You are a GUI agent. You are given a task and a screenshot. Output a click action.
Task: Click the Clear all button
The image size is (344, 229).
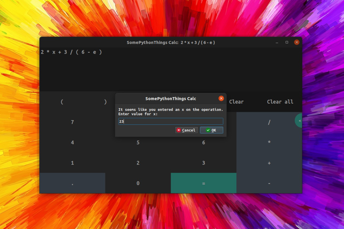280,102
